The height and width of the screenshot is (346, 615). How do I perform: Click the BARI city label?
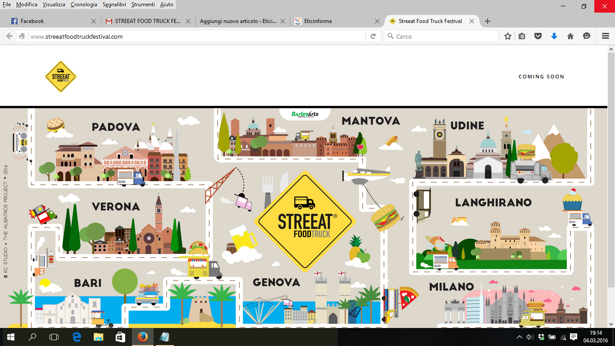click(x=88, y=283)
